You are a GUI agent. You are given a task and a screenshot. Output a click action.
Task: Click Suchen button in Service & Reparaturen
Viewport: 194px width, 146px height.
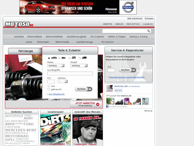(127, 70)
